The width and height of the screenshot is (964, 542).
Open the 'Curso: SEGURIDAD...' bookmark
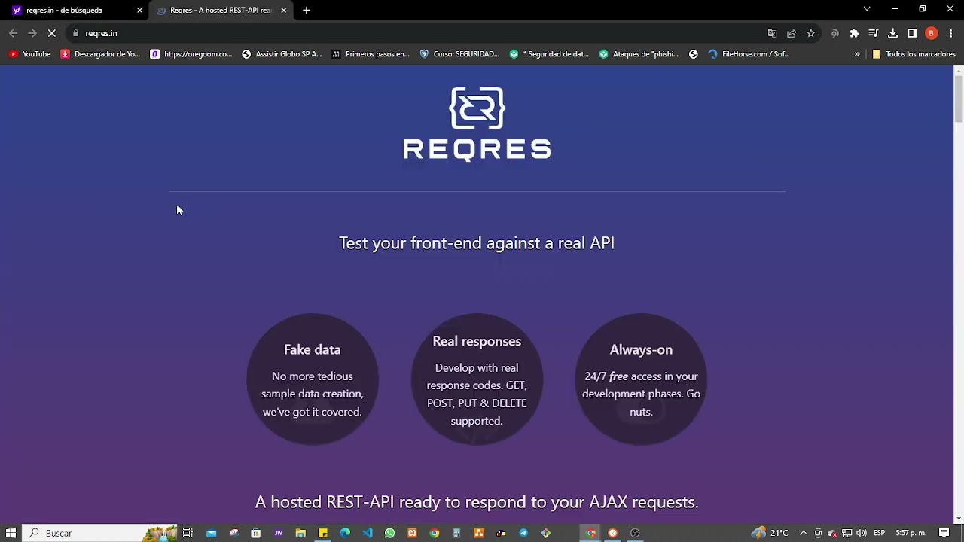pos(459,54)
